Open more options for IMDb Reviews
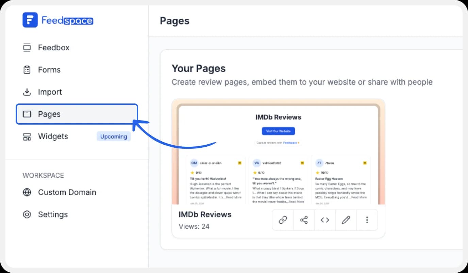The height and width of the screenshot is (273, 468). point(367,220)
